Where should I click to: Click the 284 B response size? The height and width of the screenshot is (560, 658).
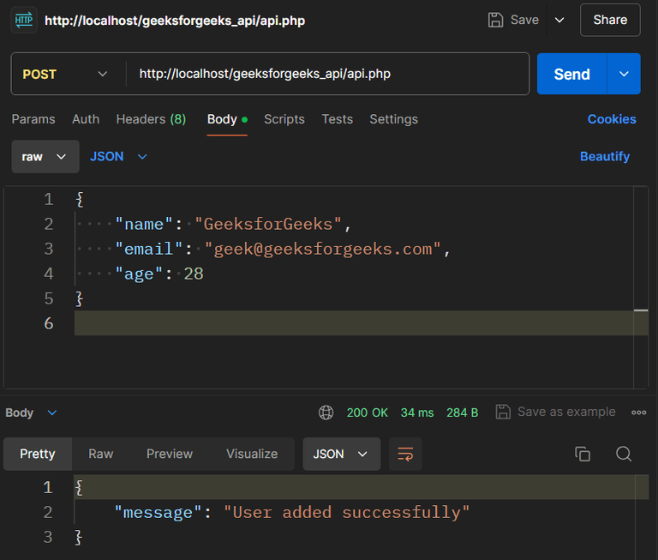coord(462,412)
